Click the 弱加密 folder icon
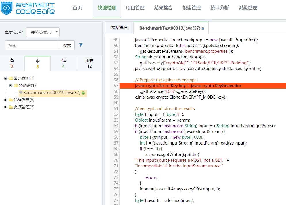Screen dimensions: 286x205 pos(16,85)
